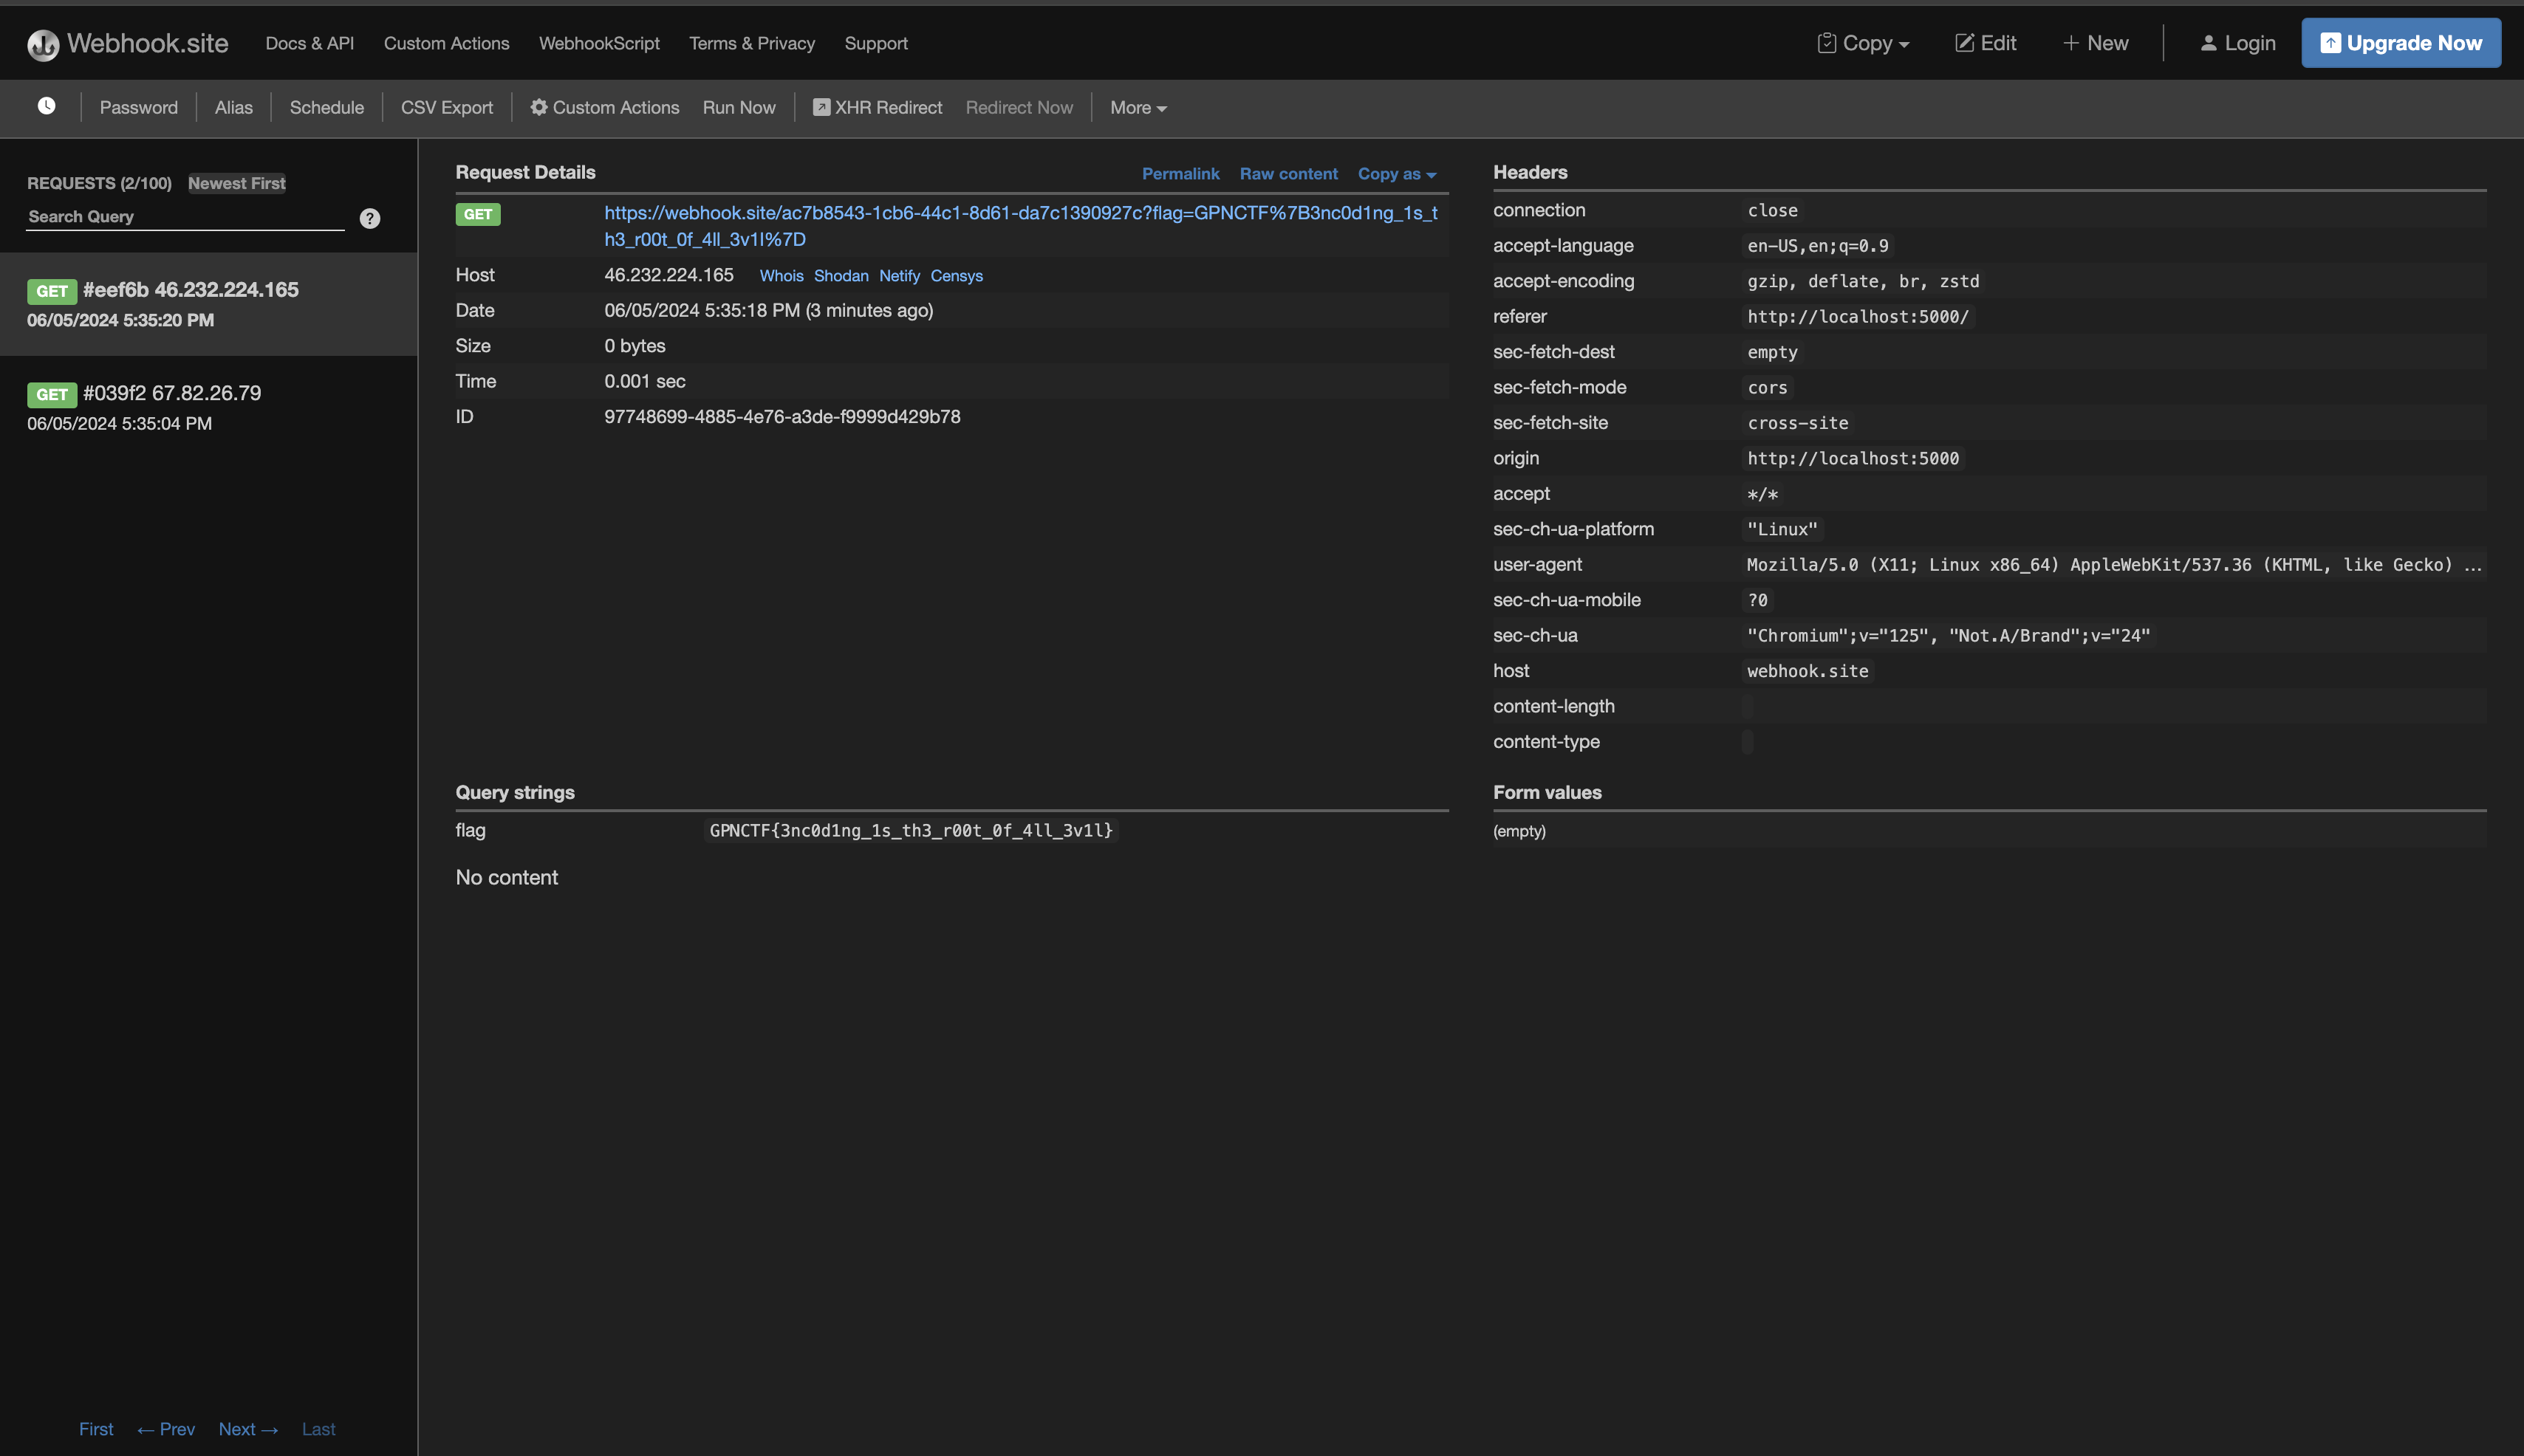Expand the More dropdown menu
The height and width of the screenshot is (1456, 2524).
click(1138, 107)
